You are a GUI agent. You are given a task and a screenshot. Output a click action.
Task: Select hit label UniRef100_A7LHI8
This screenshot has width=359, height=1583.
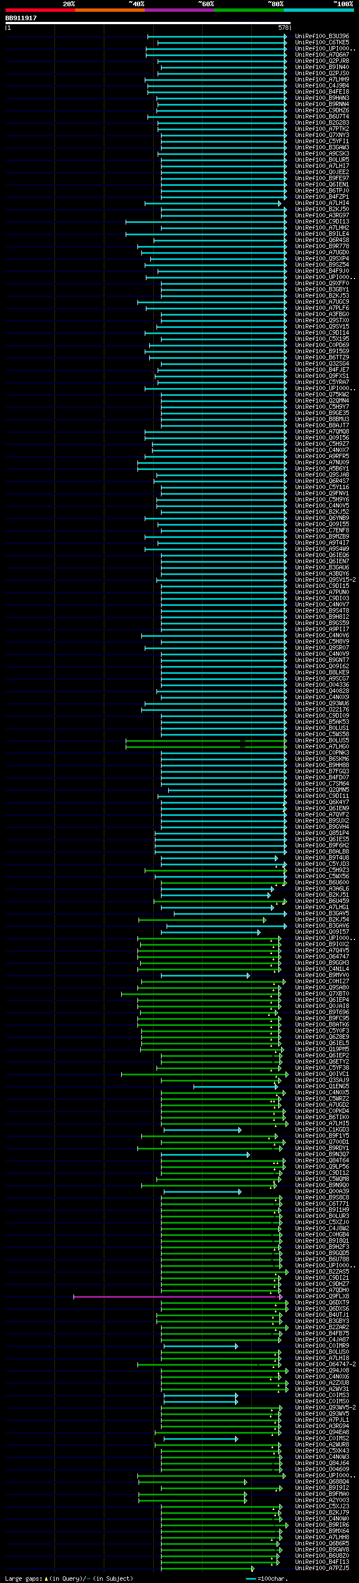tap(321, 1357)
